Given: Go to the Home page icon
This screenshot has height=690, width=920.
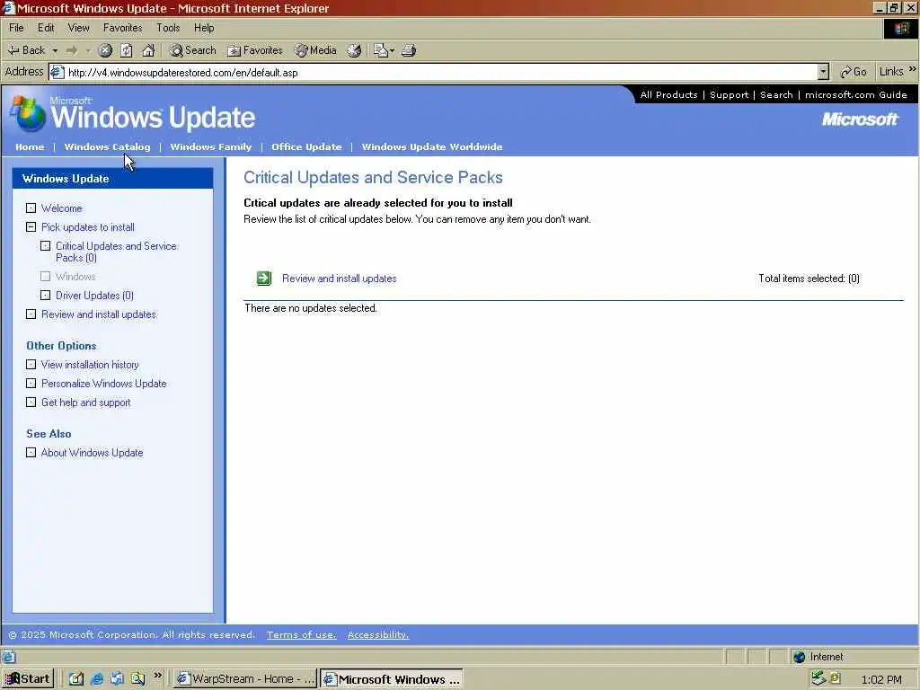Looking at the screenshot, I should (x=148, y=50).
